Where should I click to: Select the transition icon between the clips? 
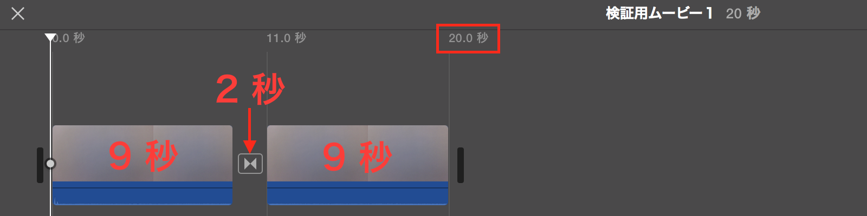[250, 163]
